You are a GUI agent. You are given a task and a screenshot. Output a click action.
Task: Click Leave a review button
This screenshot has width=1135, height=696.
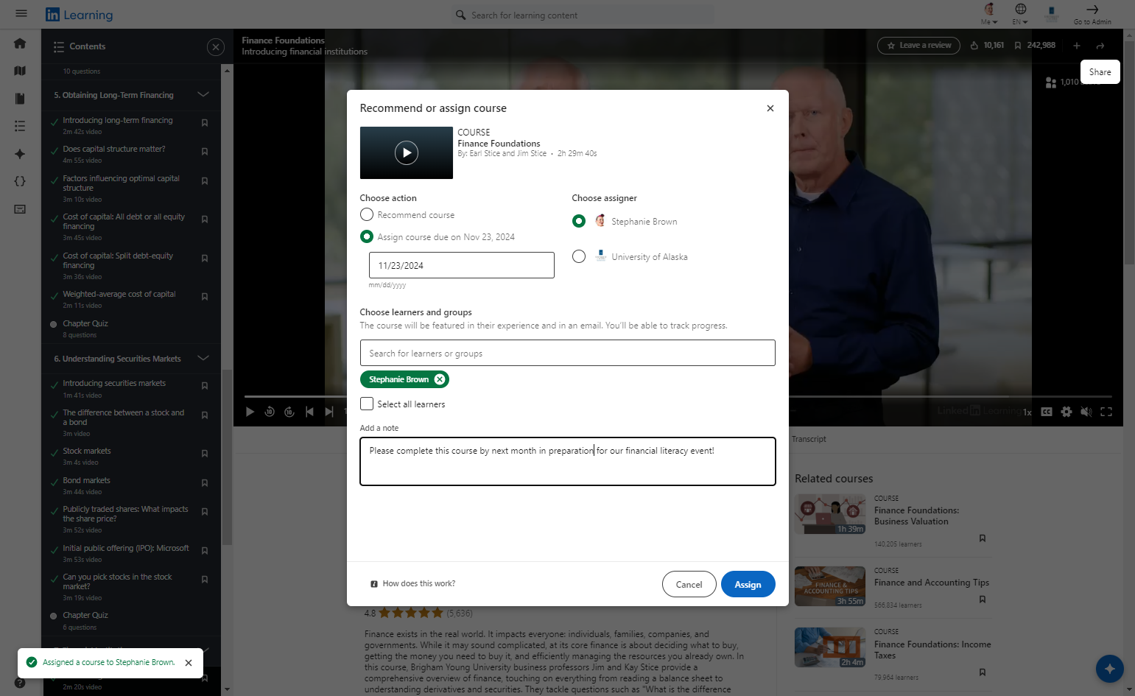[x=918, y=46]
